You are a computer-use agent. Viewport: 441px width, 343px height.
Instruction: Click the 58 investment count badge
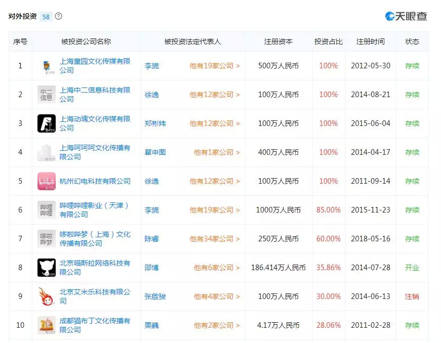46,17
